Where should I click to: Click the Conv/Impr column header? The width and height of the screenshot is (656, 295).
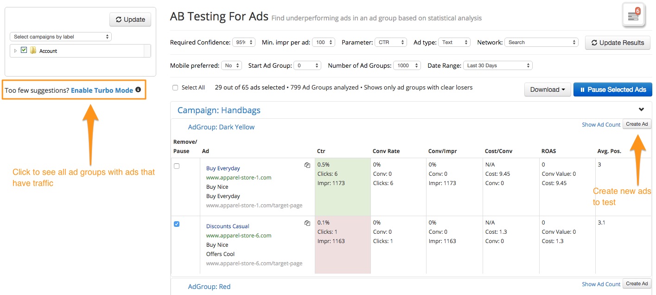[442, 151]
